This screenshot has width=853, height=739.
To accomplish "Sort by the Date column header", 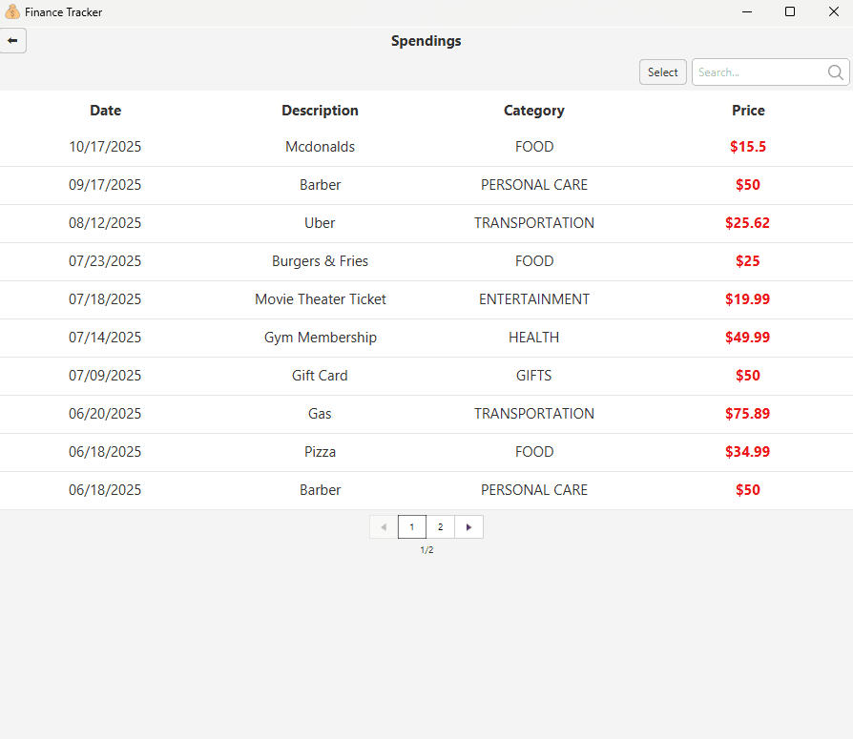I will [106, 111].
